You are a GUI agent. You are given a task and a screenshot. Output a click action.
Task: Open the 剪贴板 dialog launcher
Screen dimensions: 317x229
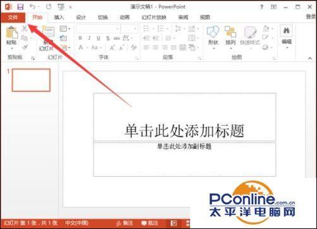pos(33,59)
